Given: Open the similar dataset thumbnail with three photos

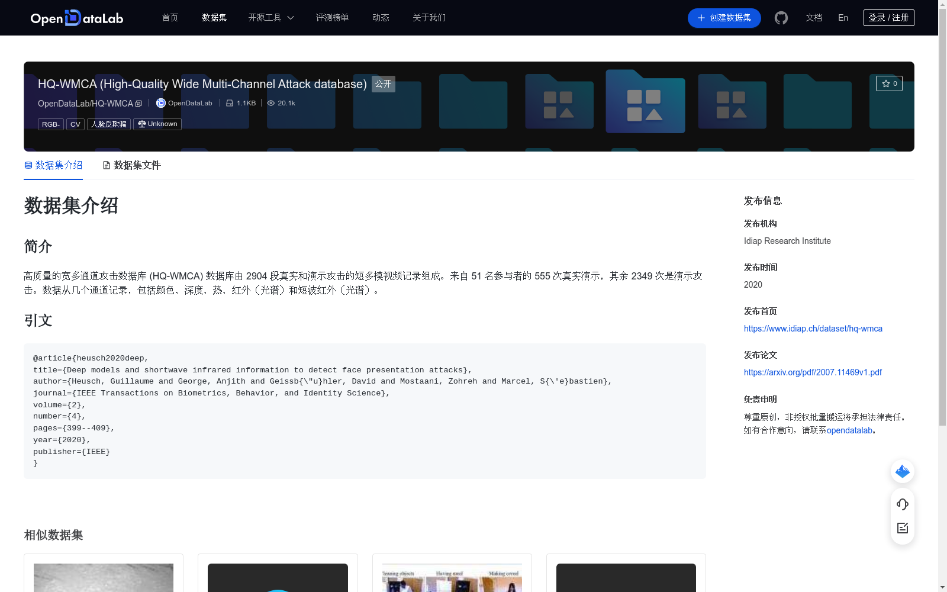Looking at the screenshot, I should [452, 578].
